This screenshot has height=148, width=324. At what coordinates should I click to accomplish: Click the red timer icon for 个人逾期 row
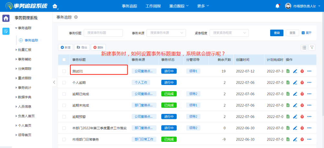(x=302, y=82)
